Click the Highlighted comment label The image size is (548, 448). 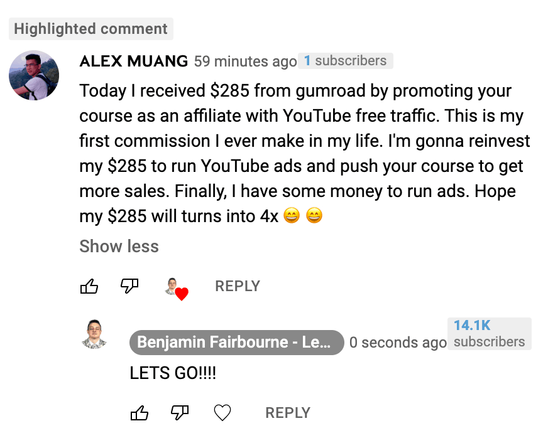pos(90,29)
